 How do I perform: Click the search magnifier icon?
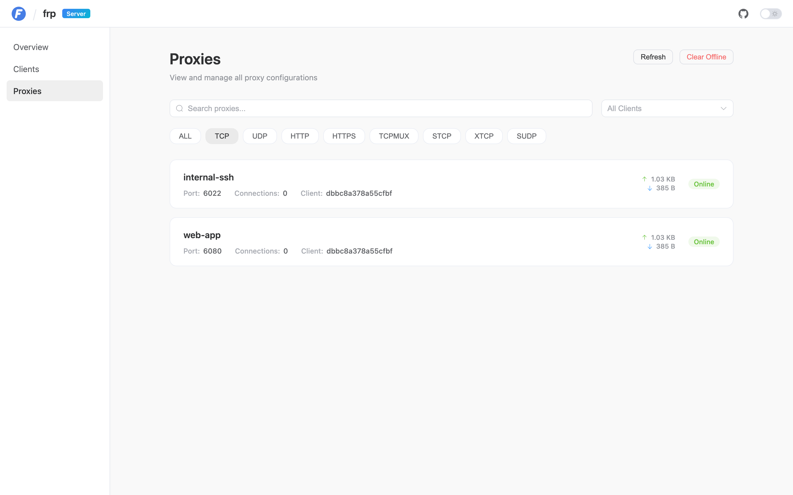click(179, 108)
